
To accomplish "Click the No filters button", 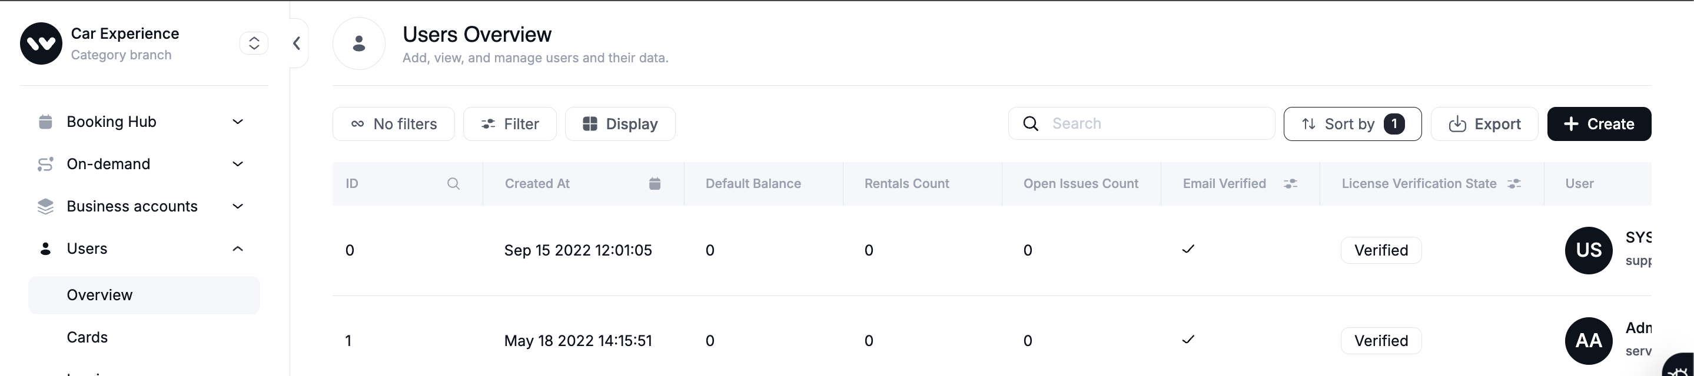I will coord(393,124).
